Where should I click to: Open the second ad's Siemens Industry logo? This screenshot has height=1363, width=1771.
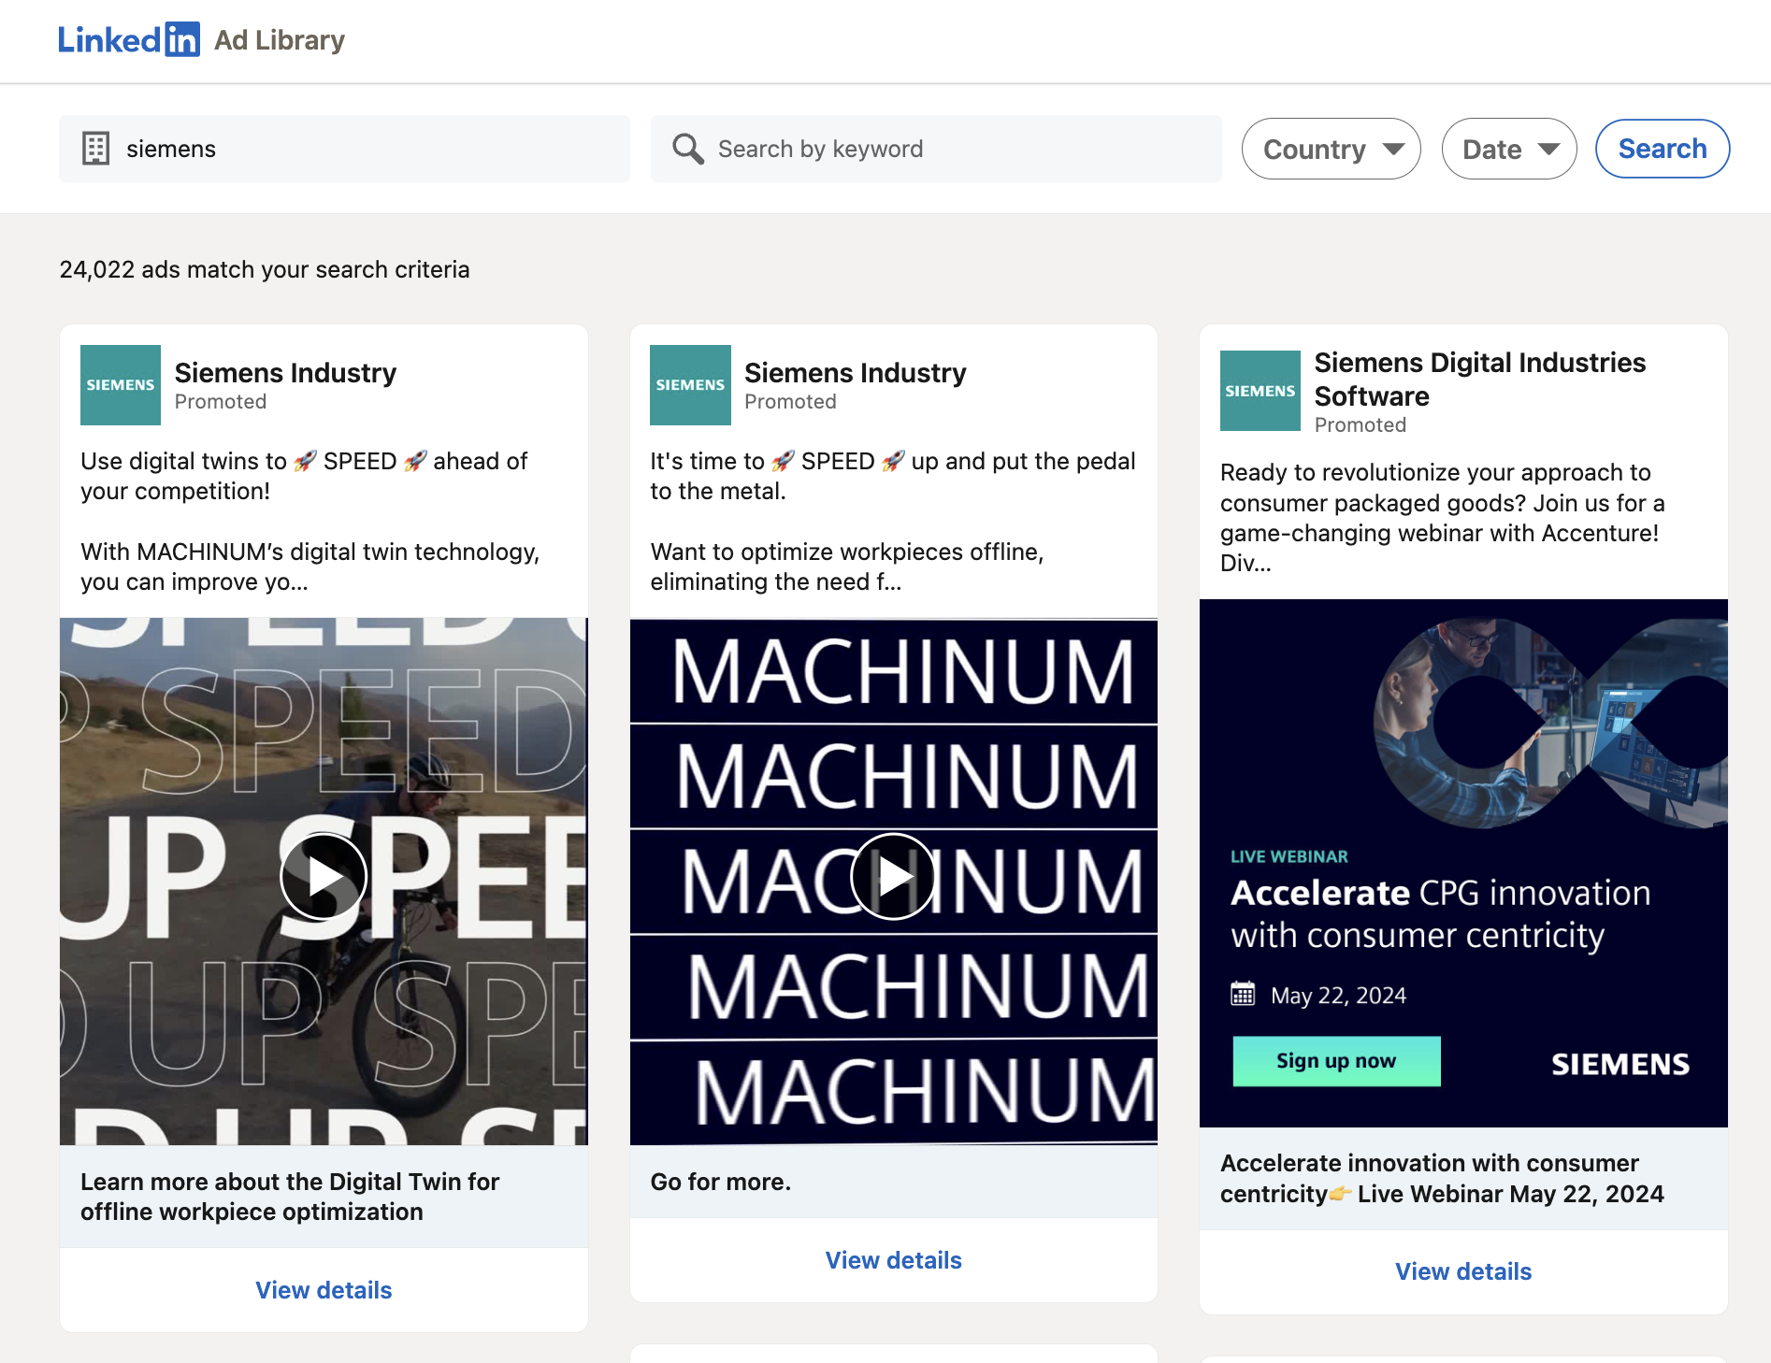[690, 385]
